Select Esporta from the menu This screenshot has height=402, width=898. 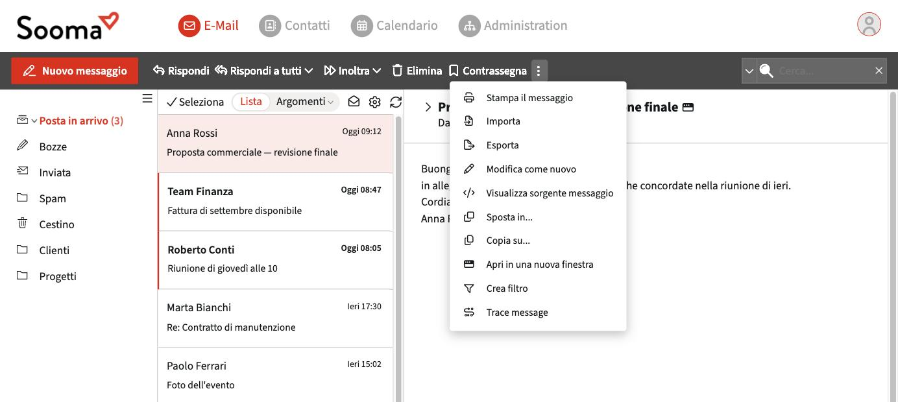(538, 145)
